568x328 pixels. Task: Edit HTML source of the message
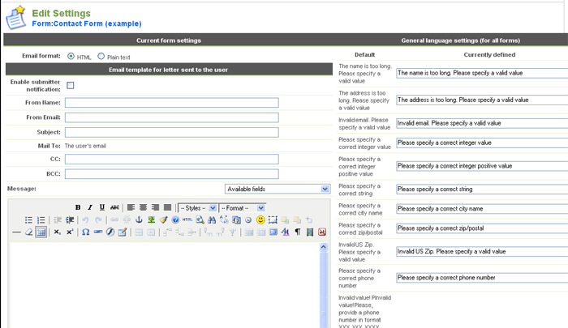187,219
